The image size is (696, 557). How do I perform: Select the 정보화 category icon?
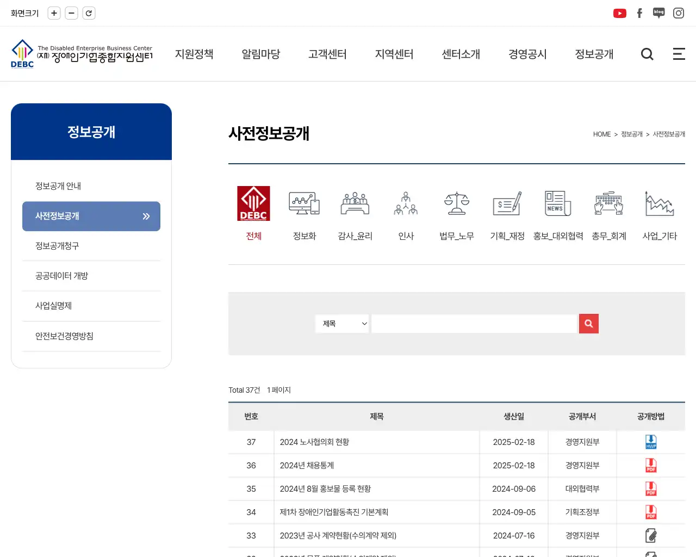tap(304, 203)
